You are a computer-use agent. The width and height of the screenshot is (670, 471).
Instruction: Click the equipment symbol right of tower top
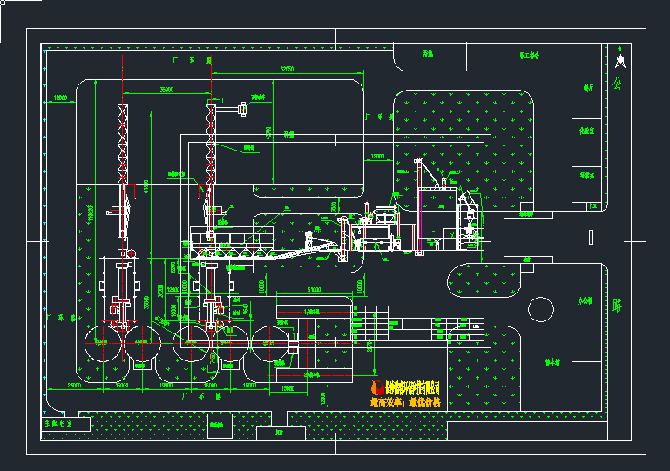pyautogui.click(x=241, y=109)
